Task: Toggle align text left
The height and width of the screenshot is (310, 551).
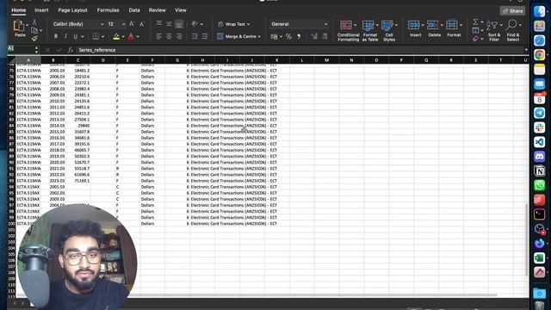Action: (158, 36)
